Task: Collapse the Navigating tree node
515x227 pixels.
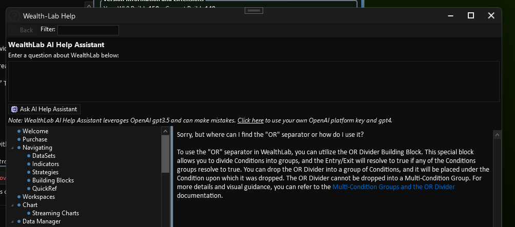Action: [12, 148]
